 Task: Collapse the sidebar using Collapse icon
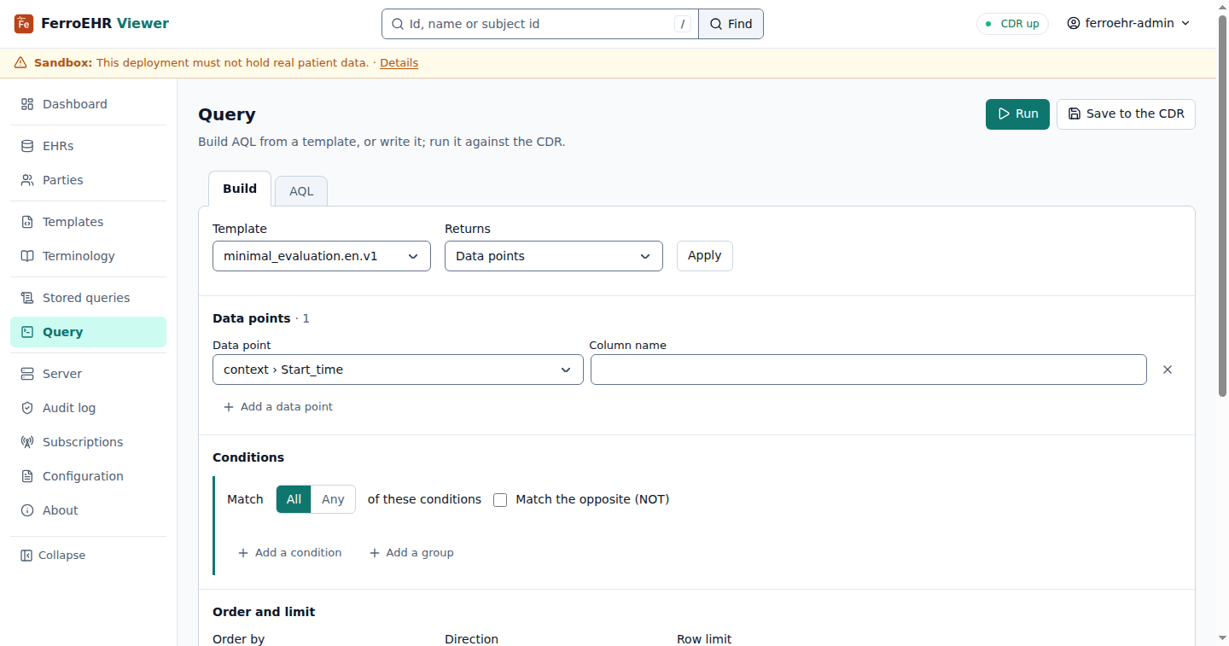point(26,556)
